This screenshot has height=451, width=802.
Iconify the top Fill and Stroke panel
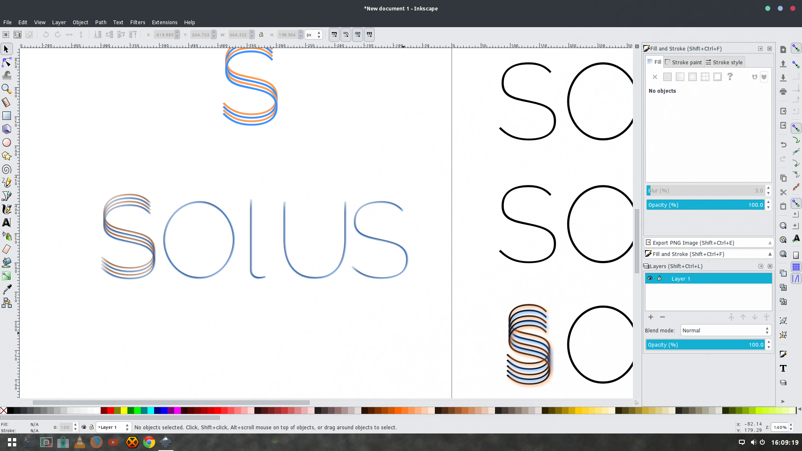[x=760, y=48]
